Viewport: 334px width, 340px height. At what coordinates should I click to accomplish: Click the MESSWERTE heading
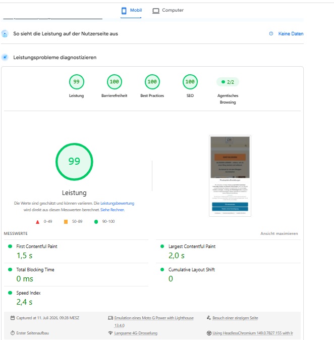(16, 233)
